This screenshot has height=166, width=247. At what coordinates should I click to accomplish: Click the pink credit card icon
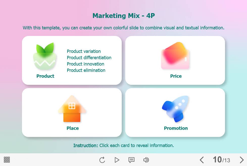[x=175, y=56]
